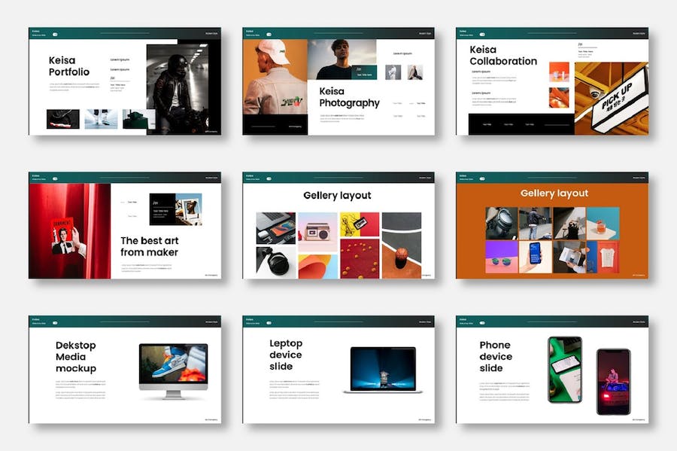Click the dark green header bar of Leptop slide
Viewport: 677px width, 451px height.
(x=338, y=321)
